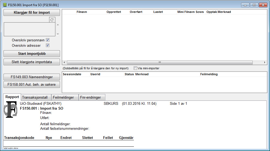Image resolution: width=270 pixels, height=151 pixels.
Task: Toggle the Overskriv personnavn checkbox
Action: tap(48, 40)
